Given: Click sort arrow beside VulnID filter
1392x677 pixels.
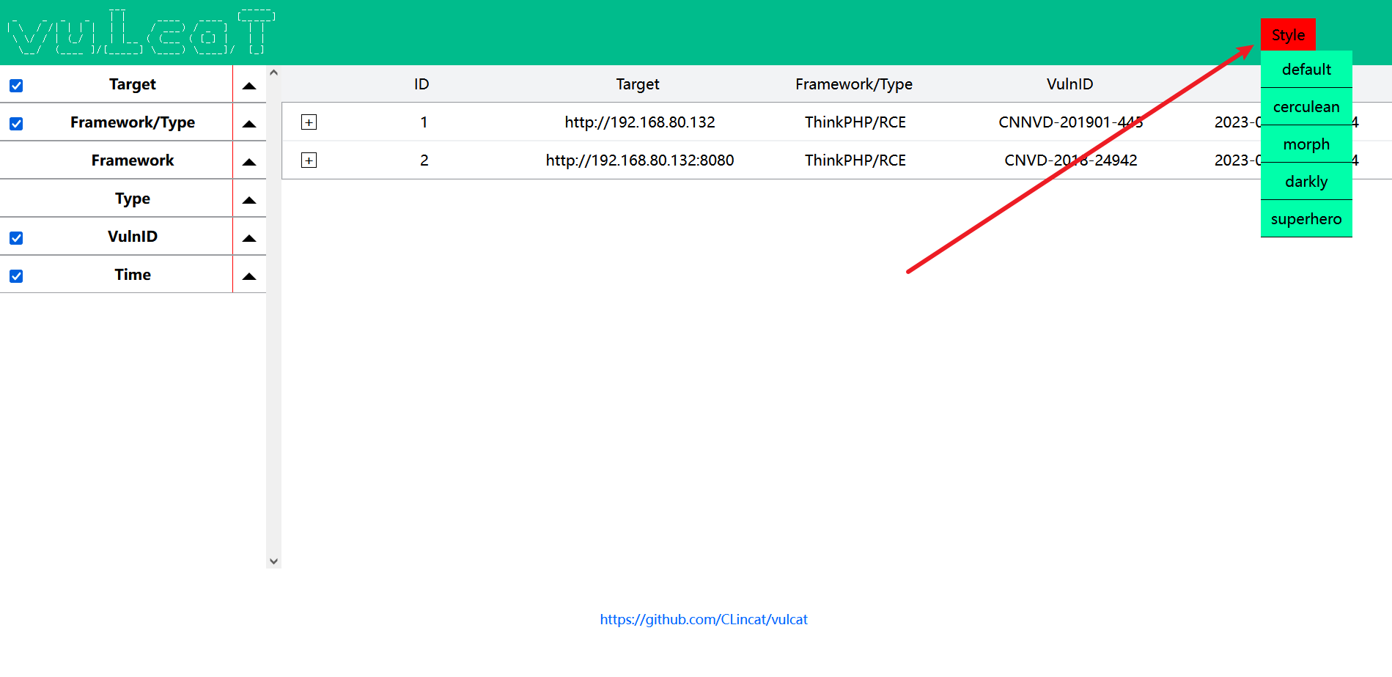Looking at the screenshot, I should pos(249,237).
